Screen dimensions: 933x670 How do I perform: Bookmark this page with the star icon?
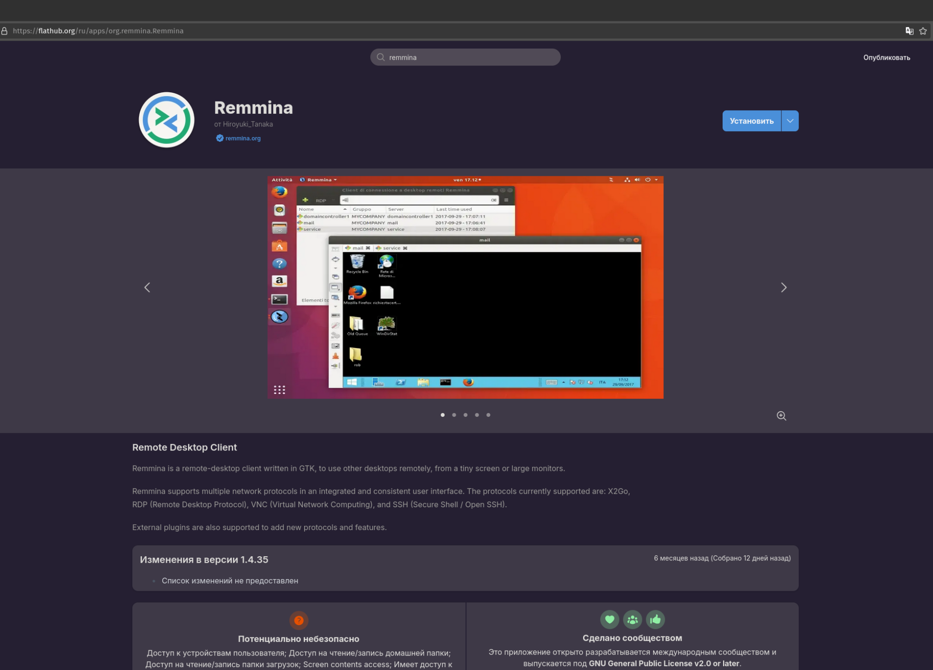[x=923, y=31]
